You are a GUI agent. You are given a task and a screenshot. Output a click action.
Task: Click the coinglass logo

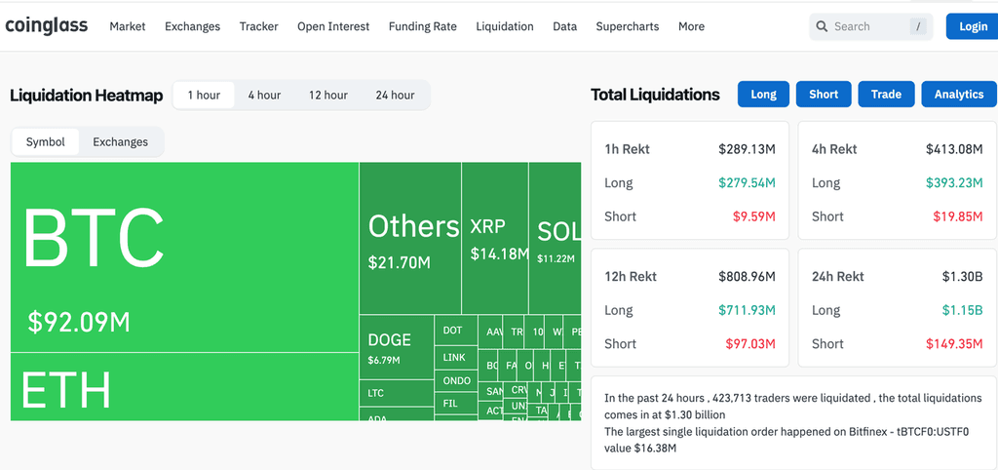point(47,26)
